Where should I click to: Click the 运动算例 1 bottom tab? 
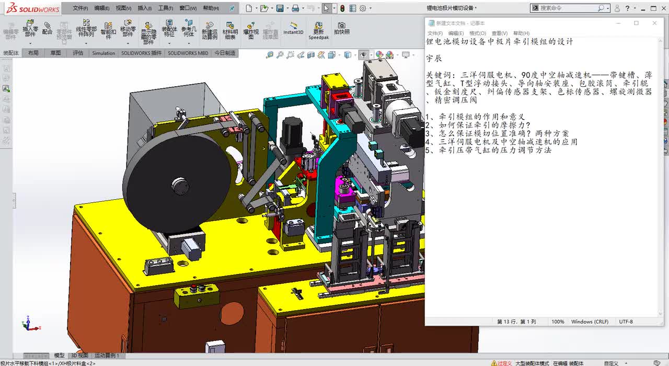click(107, 356)
